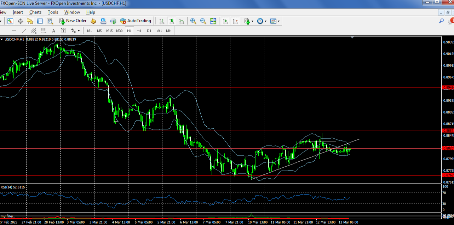Open the Data Window crosshair icon
The width and height of the screenshot is (454, 225).
pos(20,21)
